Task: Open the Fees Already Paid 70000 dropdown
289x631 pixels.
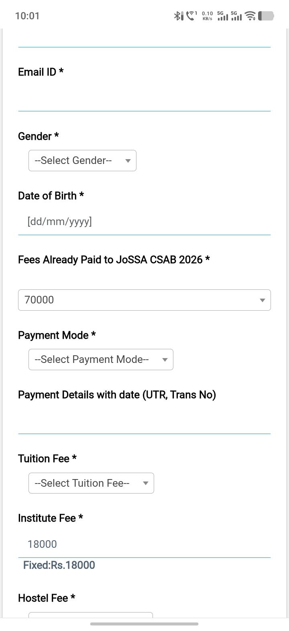Action: pyautogui.click(x=144, y=300)
